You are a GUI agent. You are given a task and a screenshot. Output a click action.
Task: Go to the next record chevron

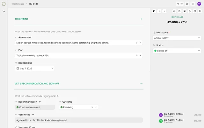tap(164, 11)
